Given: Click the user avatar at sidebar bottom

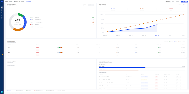Looking at the screenshot, I should (2, 92).
